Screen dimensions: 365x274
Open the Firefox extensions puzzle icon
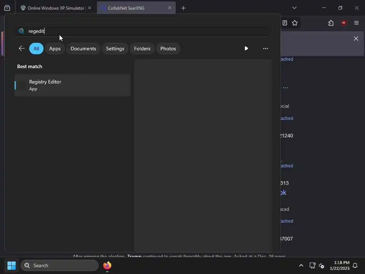pyautogui.click(x=331, y=23)
